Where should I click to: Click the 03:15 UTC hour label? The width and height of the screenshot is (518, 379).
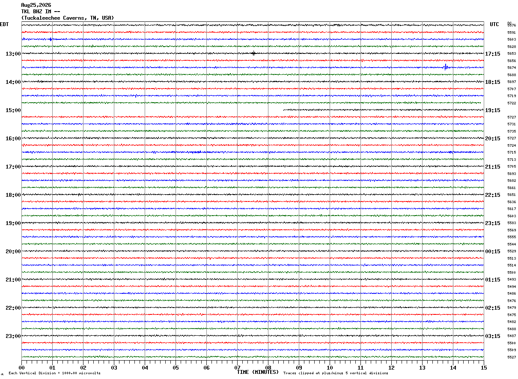pyautogui.click(x=492, y=336)
